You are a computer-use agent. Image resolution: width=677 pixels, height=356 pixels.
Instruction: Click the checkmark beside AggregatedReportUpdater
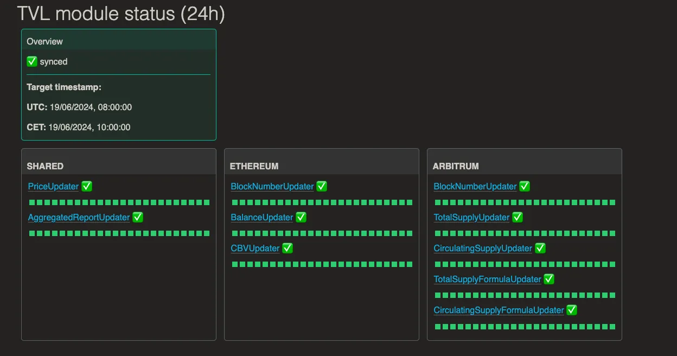(x=138, y=217)
